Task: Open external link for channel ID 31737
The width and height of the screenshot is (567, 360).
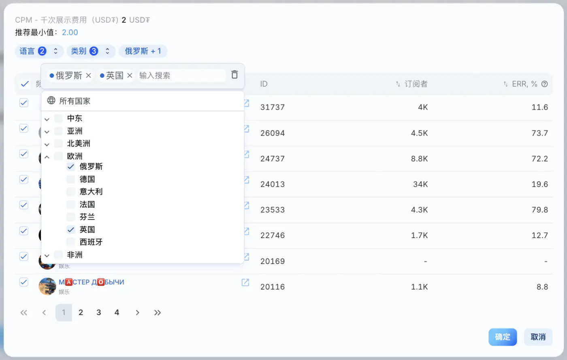Action: [246, 103]
